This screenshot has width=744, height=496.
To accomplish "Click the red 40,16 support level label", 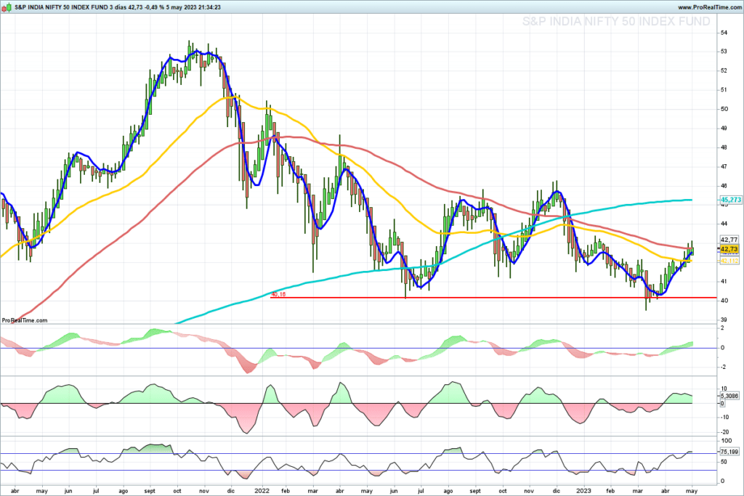I will coord(278,294).
